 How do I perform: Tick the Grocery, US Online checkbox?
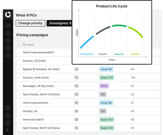pos(20,61)
